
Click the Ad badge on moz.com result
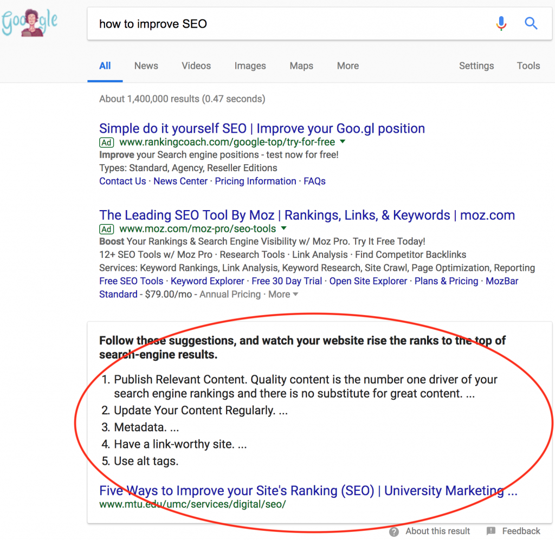(107, 229)
